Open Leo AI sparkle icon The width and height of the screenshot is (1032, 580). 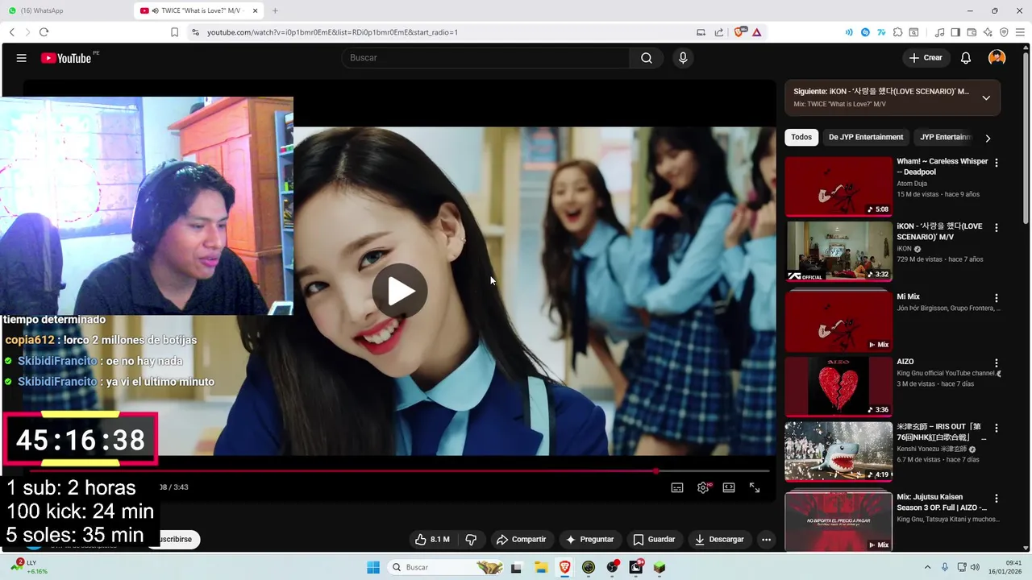(988, 32)
